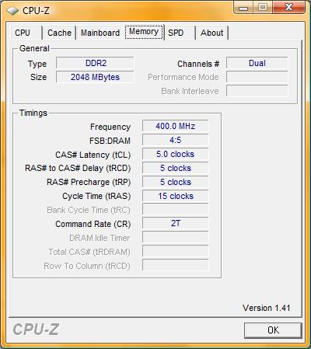Open the Cache tab
The width and height of the screenshot is (311, 349).
pyautogui.click(x=59, y=33)
